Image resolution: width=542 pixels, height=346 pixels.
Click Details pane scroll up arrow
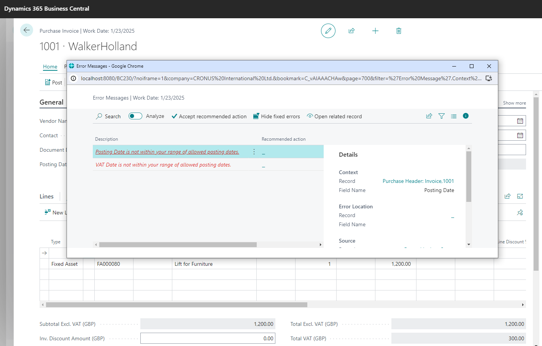coord(469,148)
